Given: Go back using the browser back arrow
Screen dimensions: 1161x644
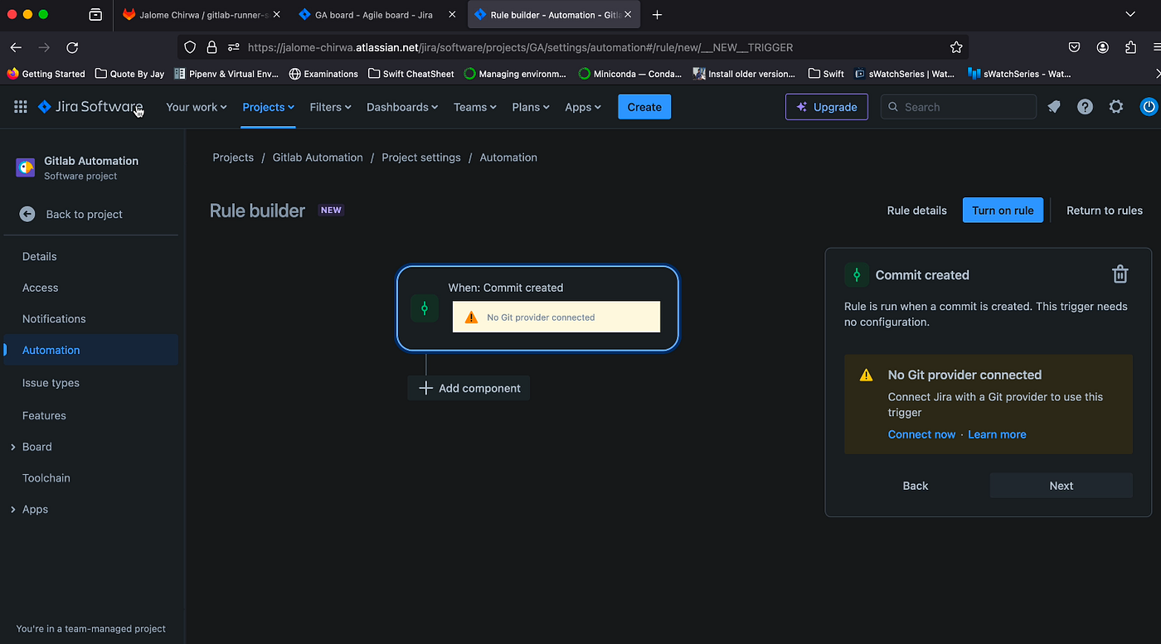Looking at the screenshot, I should click(x=16, y=47).
